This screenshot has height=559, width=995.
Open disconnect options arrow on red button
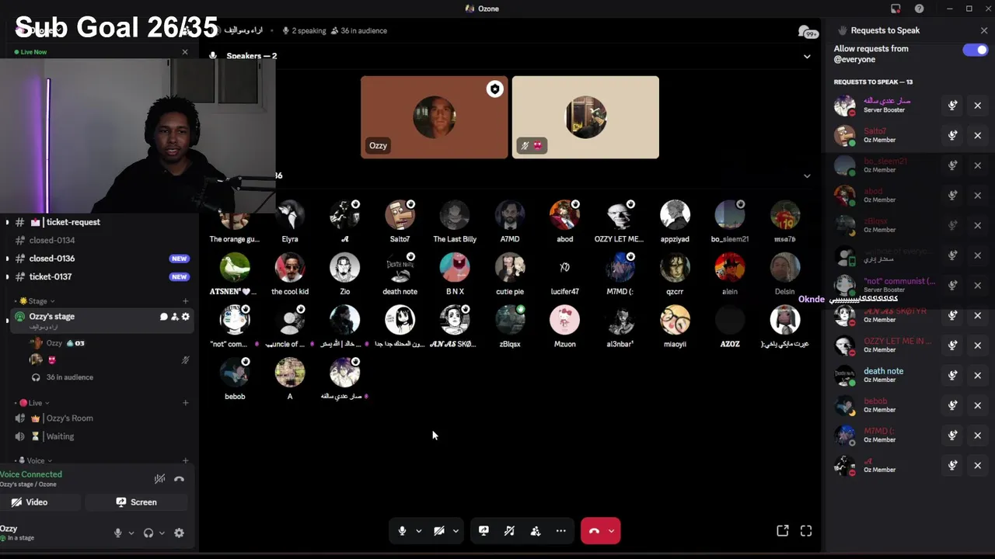pos(612,531)
